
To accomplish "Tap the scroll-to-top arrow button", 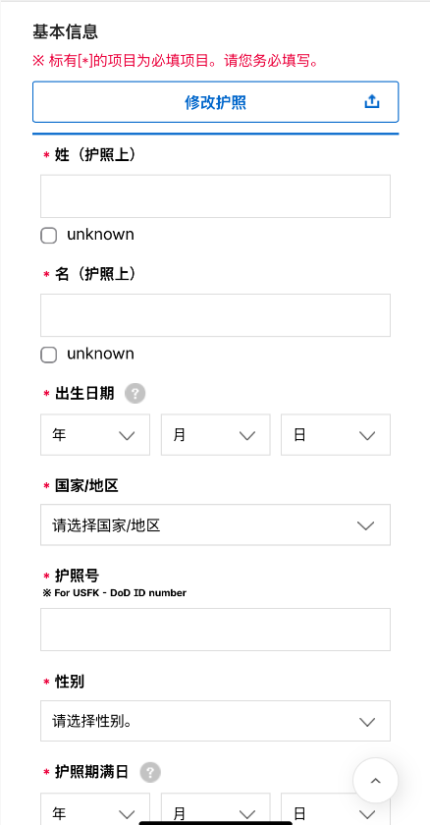I will click(375, 781).
